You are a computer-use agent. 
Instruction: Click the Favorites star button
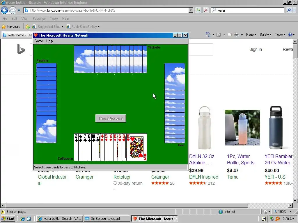(11, 26)
